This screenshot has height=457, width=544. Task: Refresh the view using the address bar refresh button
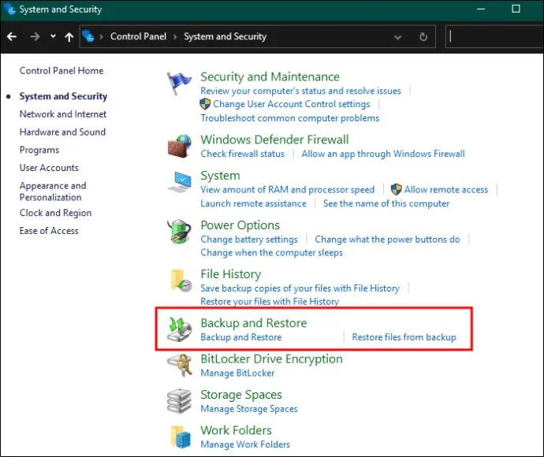coord(423,36)
